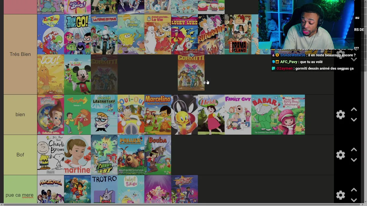Select the Marcelino poster
The width and height of the screenshot is (367, 206).
click(x=158, y=115)
